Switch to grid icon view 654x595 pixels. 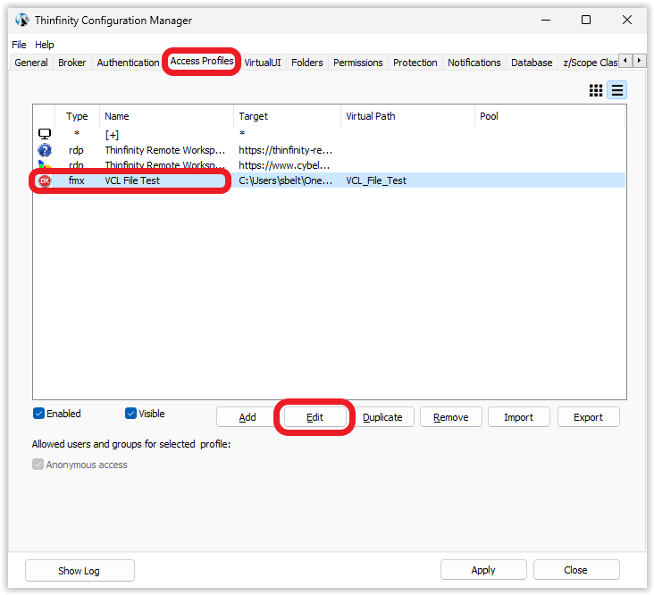click(596, 90)
